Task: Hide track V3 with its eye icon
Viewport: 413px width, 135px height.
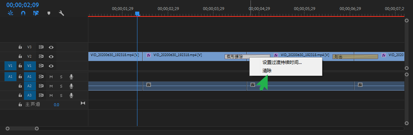Action: coord(51,47)
